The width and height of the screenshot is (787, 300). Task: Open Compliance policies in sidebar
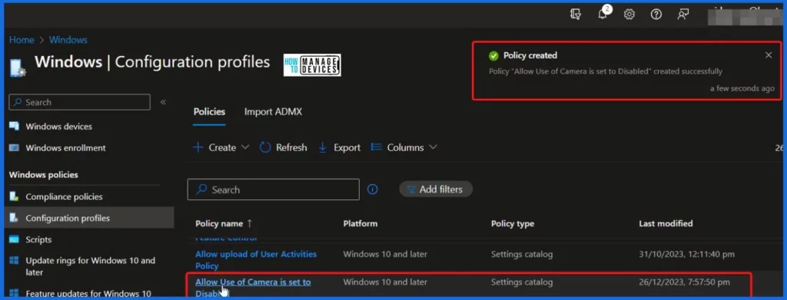[x=65, y=196]
